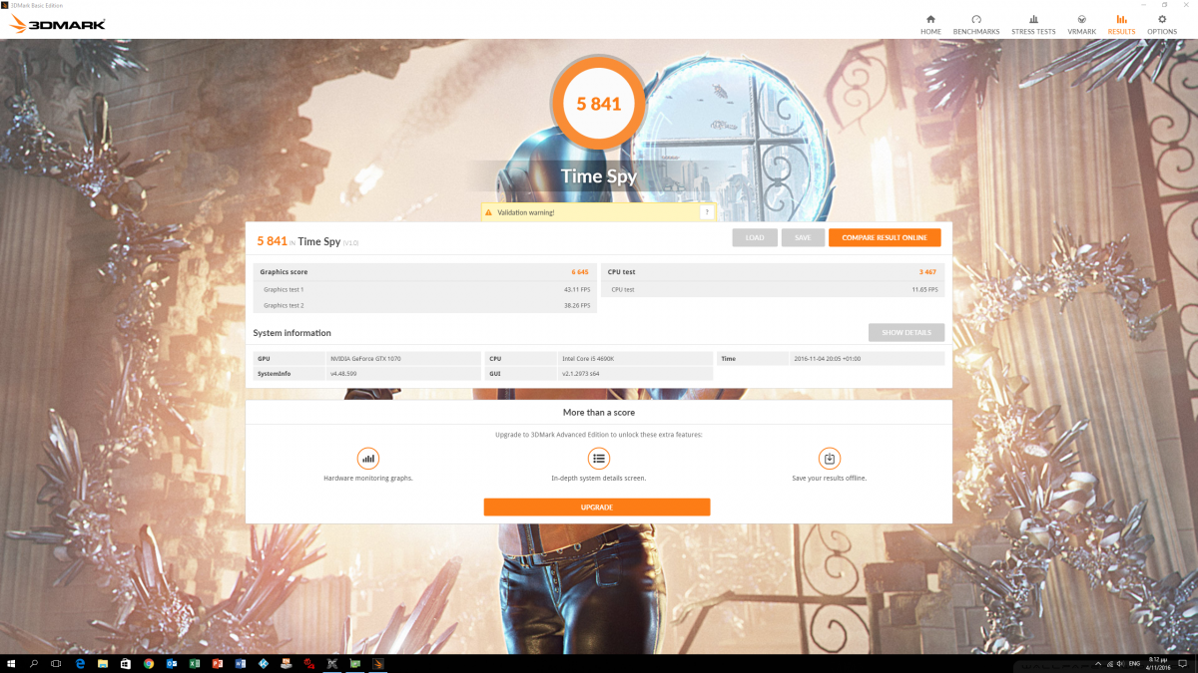This screenshot has height=673, width=1198.
Task: Open the Action Center notifications icon
Action: coord(1181,663)
